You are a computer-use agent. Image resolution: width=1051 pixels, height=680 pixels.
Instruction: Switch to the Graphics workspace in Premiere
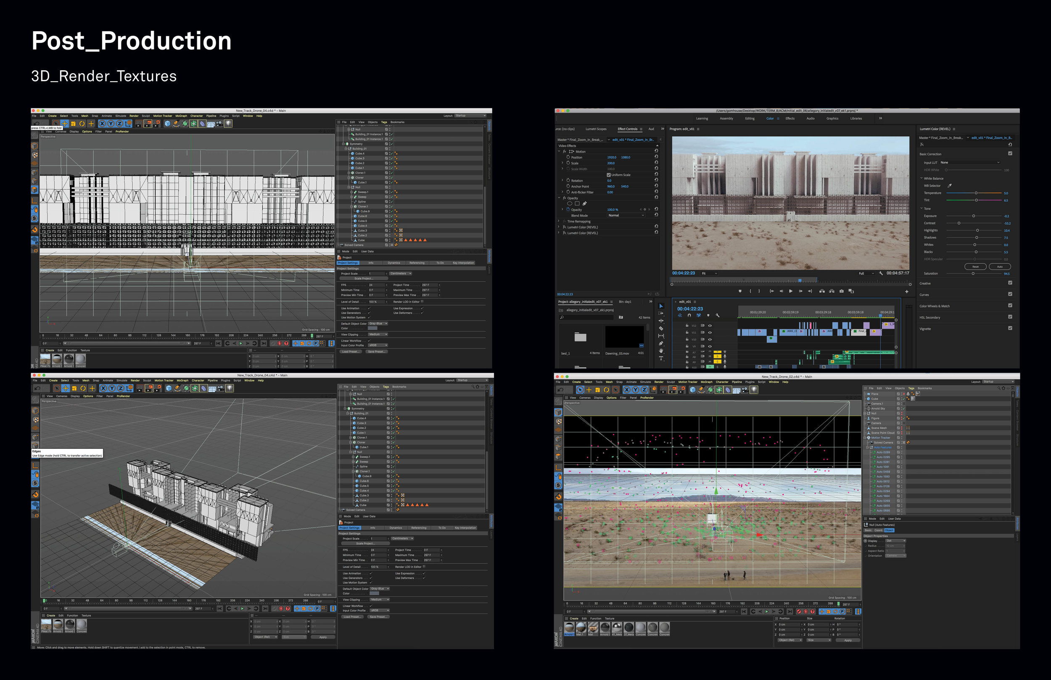pos(832,119)
